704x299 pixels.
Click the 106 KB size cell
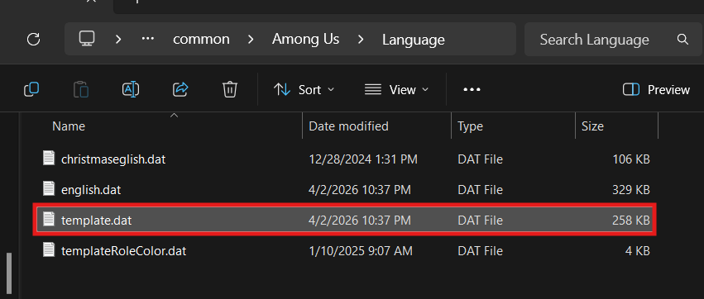pyautogui.click(x=631, y=159)
